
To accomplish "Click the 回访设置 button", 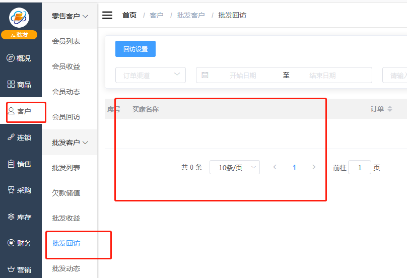I will [x=135, y=49].
